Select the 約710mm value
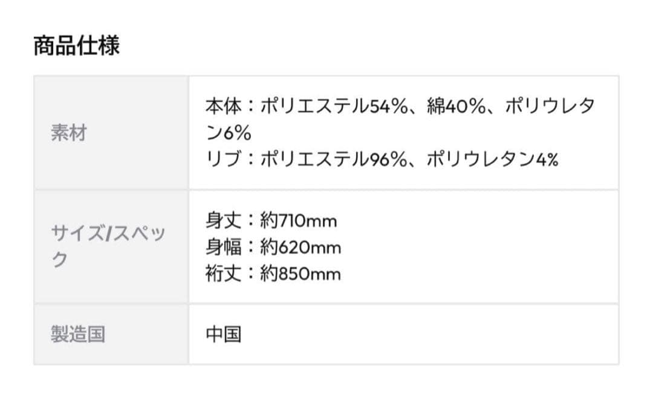 point(298,221)
